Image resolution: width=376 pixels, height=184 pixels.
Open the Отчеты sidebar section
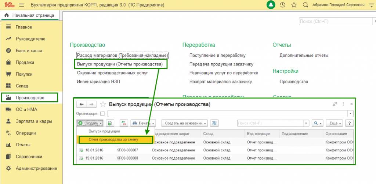(23, 145)
